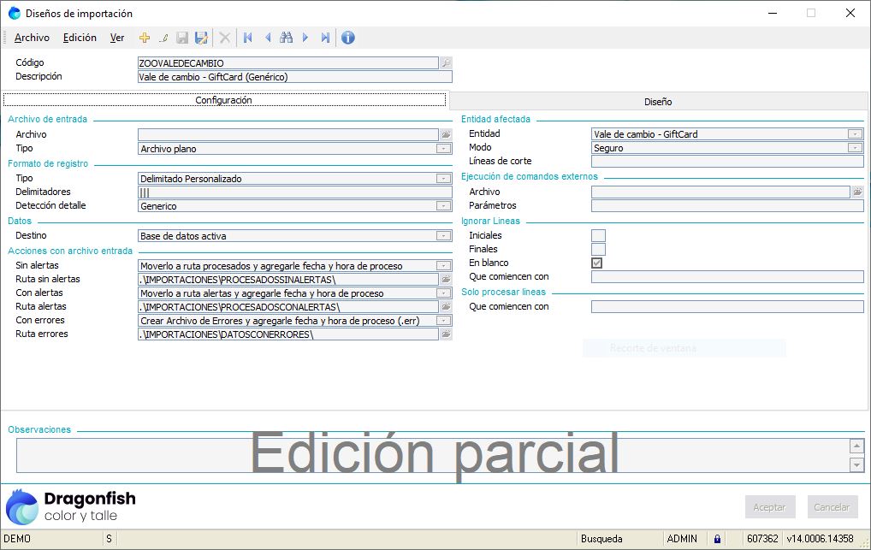
Task: Open the Detección detalle Generico dropdown
Action: pos(443,206)
